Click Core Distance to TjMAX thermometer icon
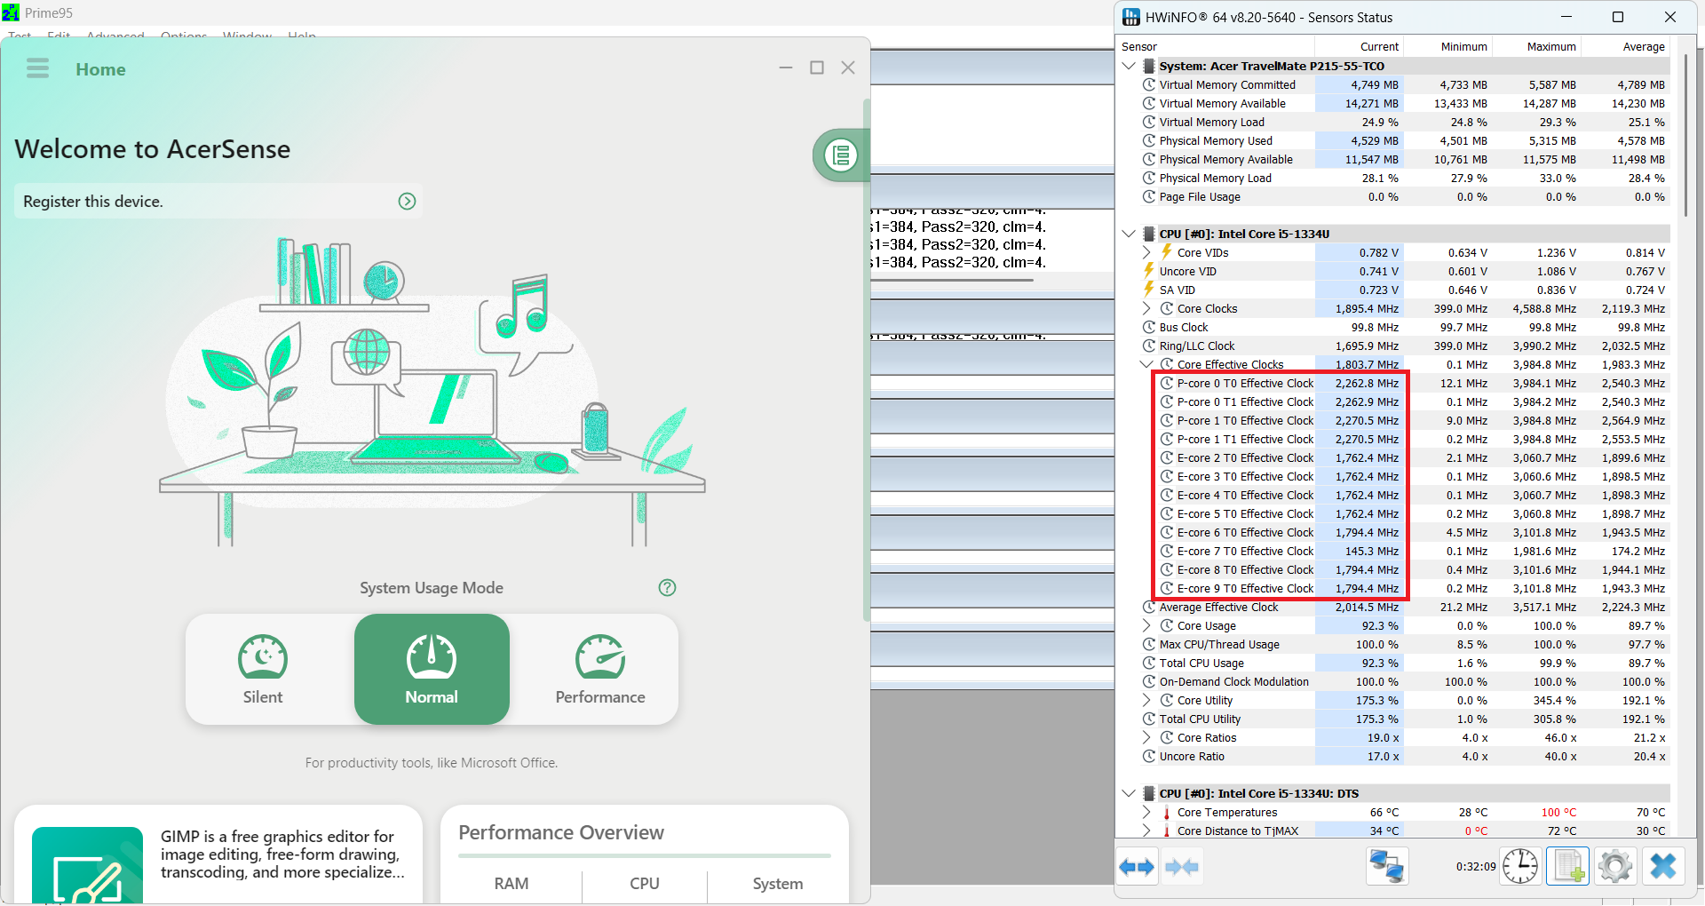1705x906 pixels. coord(1167,830)
